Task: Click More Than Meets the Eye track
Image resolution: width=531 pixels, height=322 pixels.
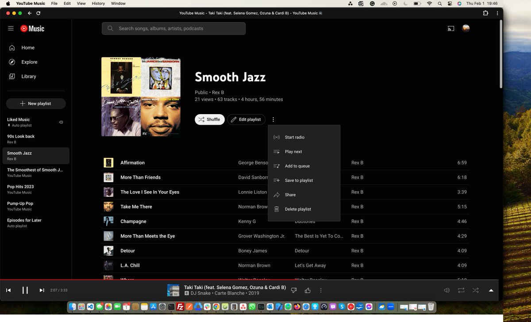Action: pos(147,236)
